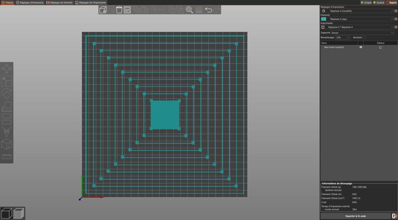
Task: Edit filament preset gear beside Neptune-4_layu
Action: click(396, 19)
